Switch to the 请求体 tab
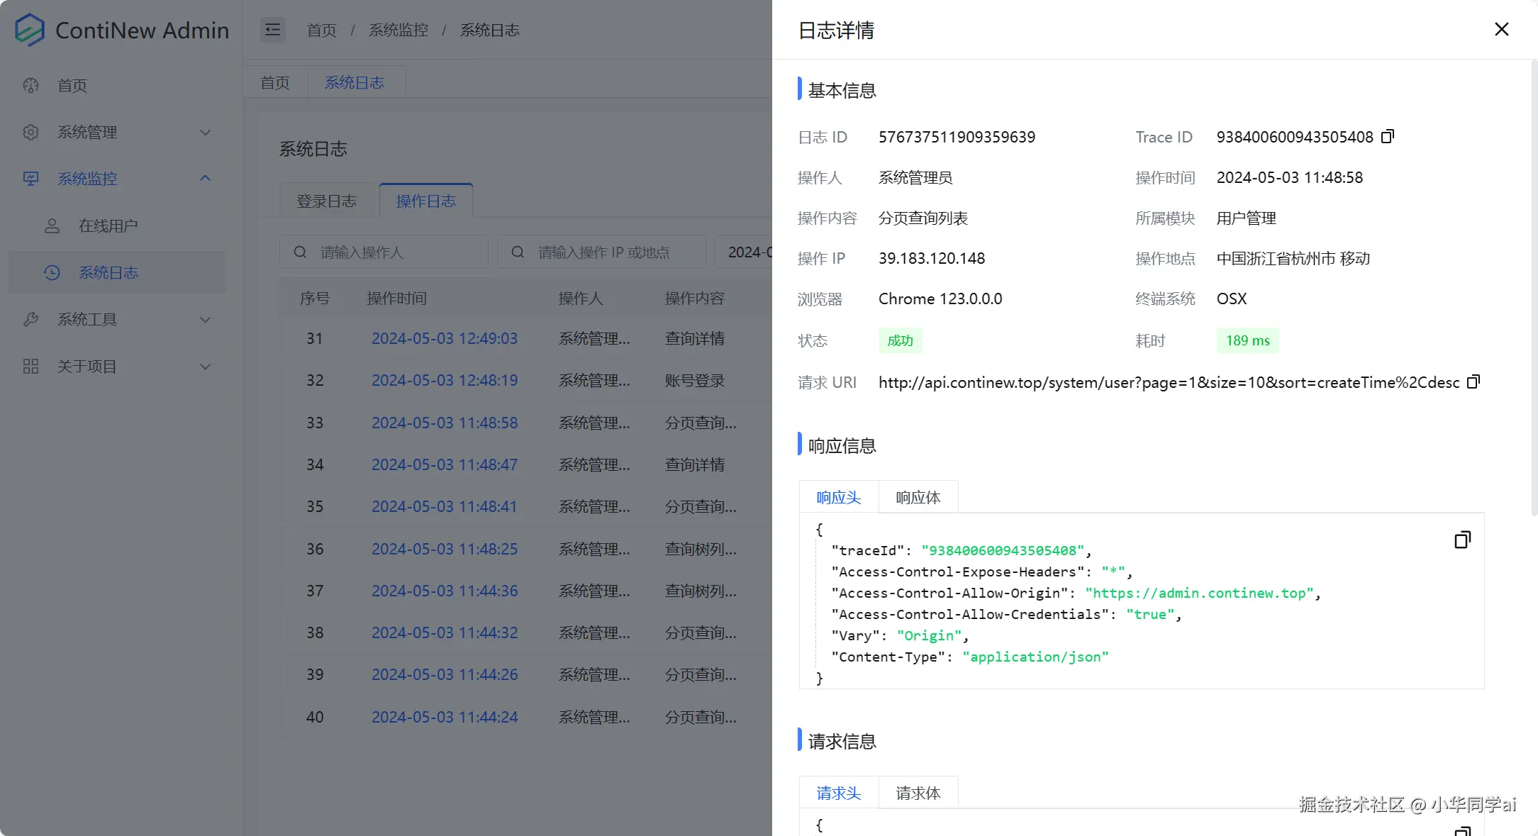1538x836 pixels. tap(918, 793)
